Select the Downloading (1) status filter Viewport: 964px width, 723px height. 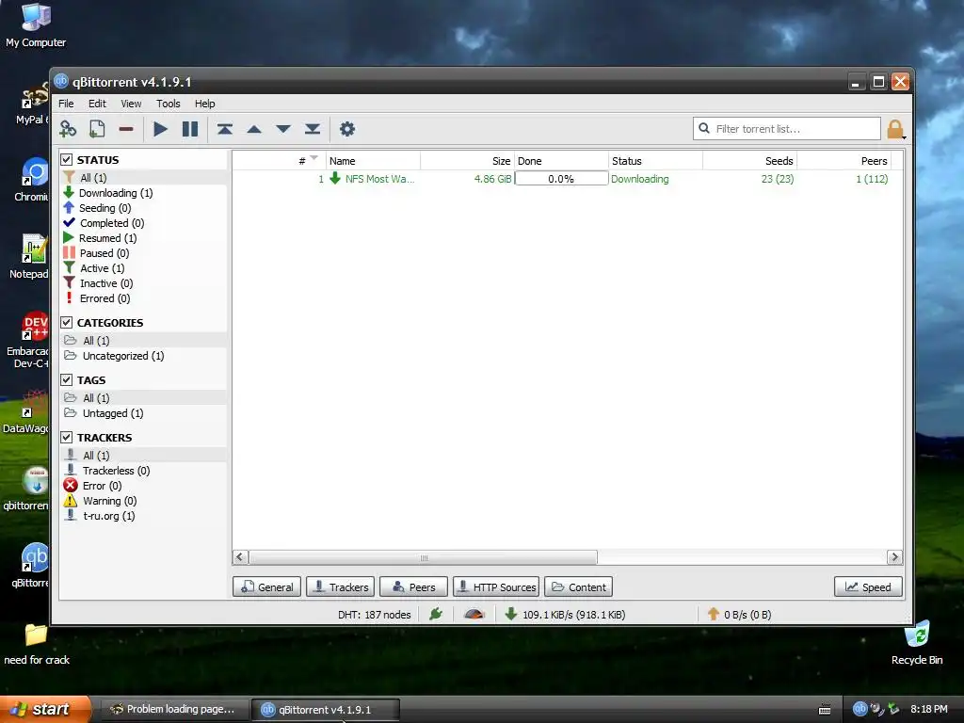tap(116, 193)
